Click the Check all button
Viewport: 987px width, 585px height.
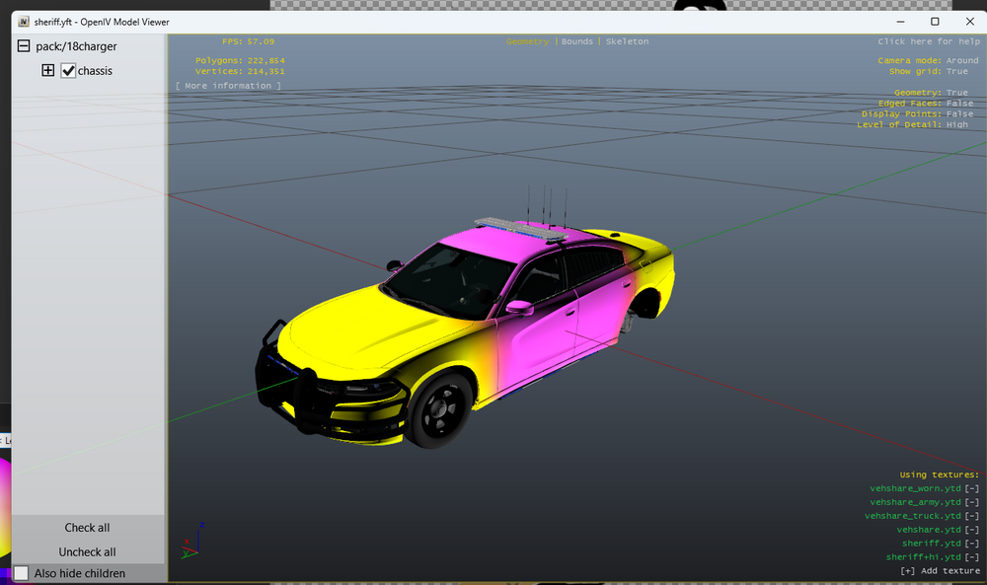coord(88,528)
